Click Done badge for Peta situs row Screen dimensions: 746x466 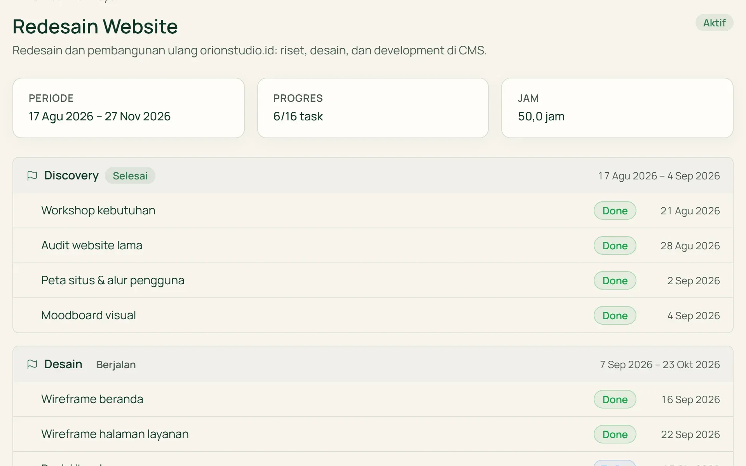(615, 280)
